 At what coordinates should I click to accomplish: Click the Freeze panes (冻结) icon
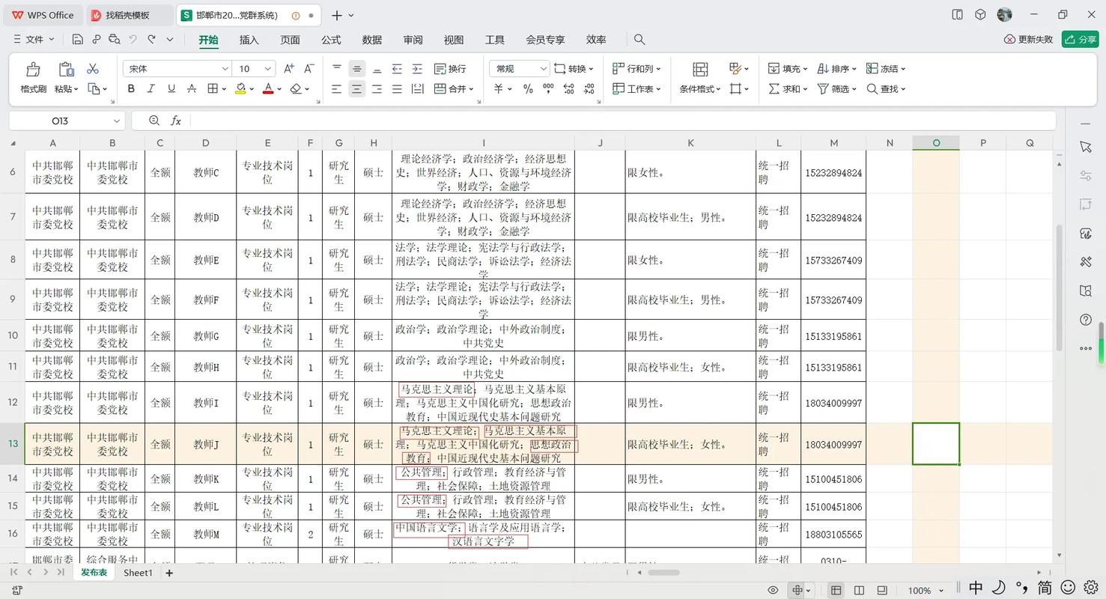point(872,69)
